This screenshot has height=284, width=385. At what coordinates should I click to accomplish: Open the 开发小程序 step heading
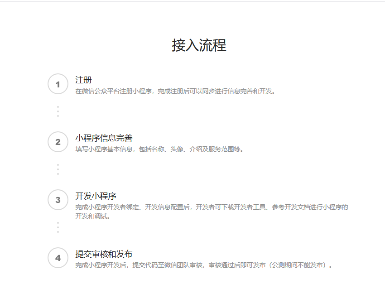96,196
